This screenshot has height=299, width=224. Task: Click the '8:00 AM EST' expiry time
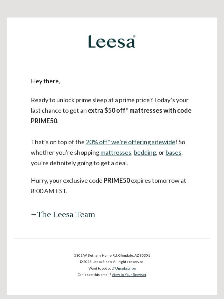[49, 191]
